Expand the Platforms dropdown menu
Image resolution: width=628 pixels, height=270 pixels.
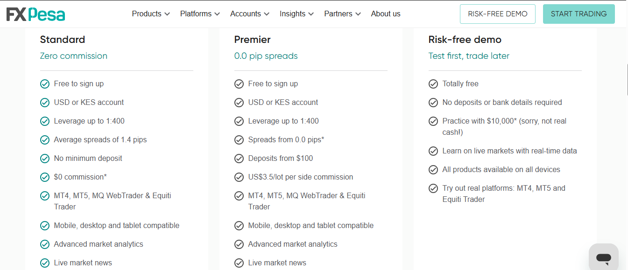click(200, 14)
